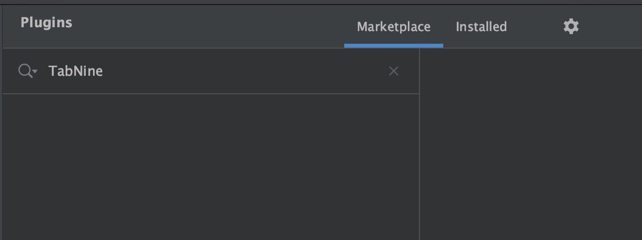
Task: Click the empty search results list
Action: [x=211, y=166]
